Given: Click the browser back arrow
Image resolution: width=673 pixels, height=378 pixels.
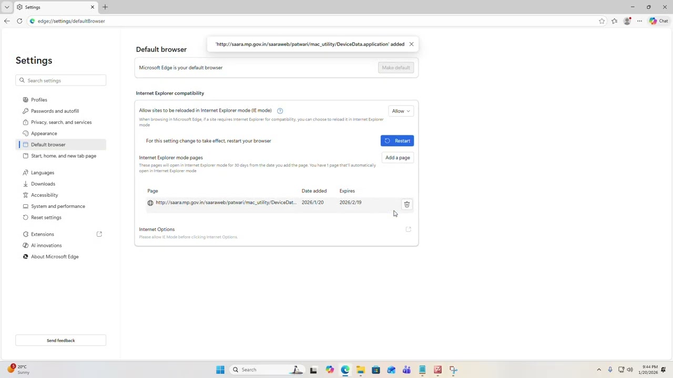Looking at the screenshot, I should 7,21.
